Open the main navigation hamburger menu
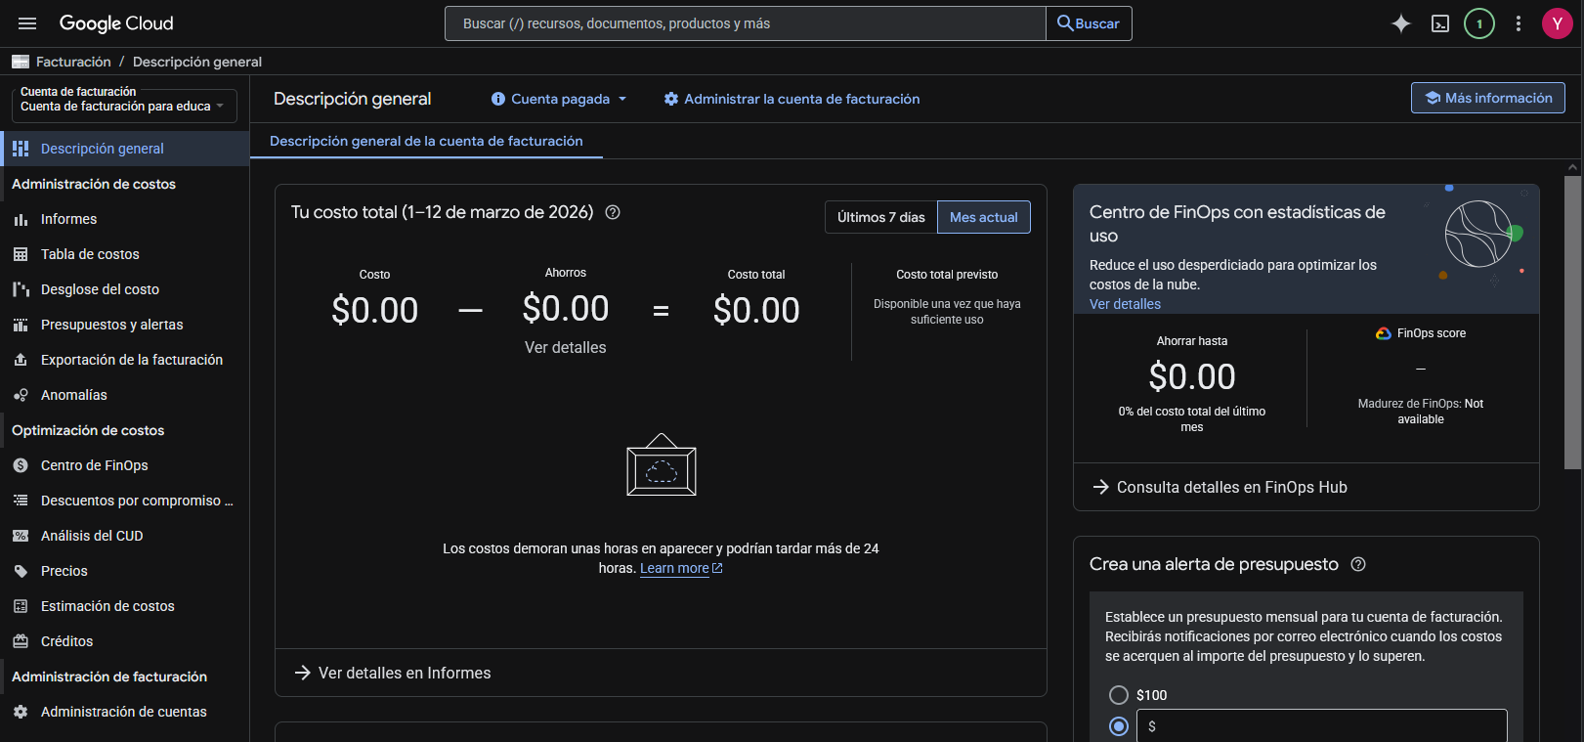Screen dimensions: 1584x742 click(x=27, y=23)
